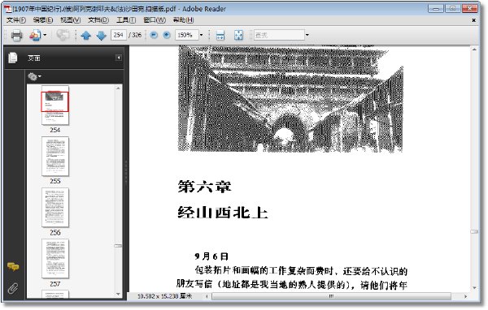Select the fit width scrolling icon
488x310 pixels.
[x=220, y=35]
